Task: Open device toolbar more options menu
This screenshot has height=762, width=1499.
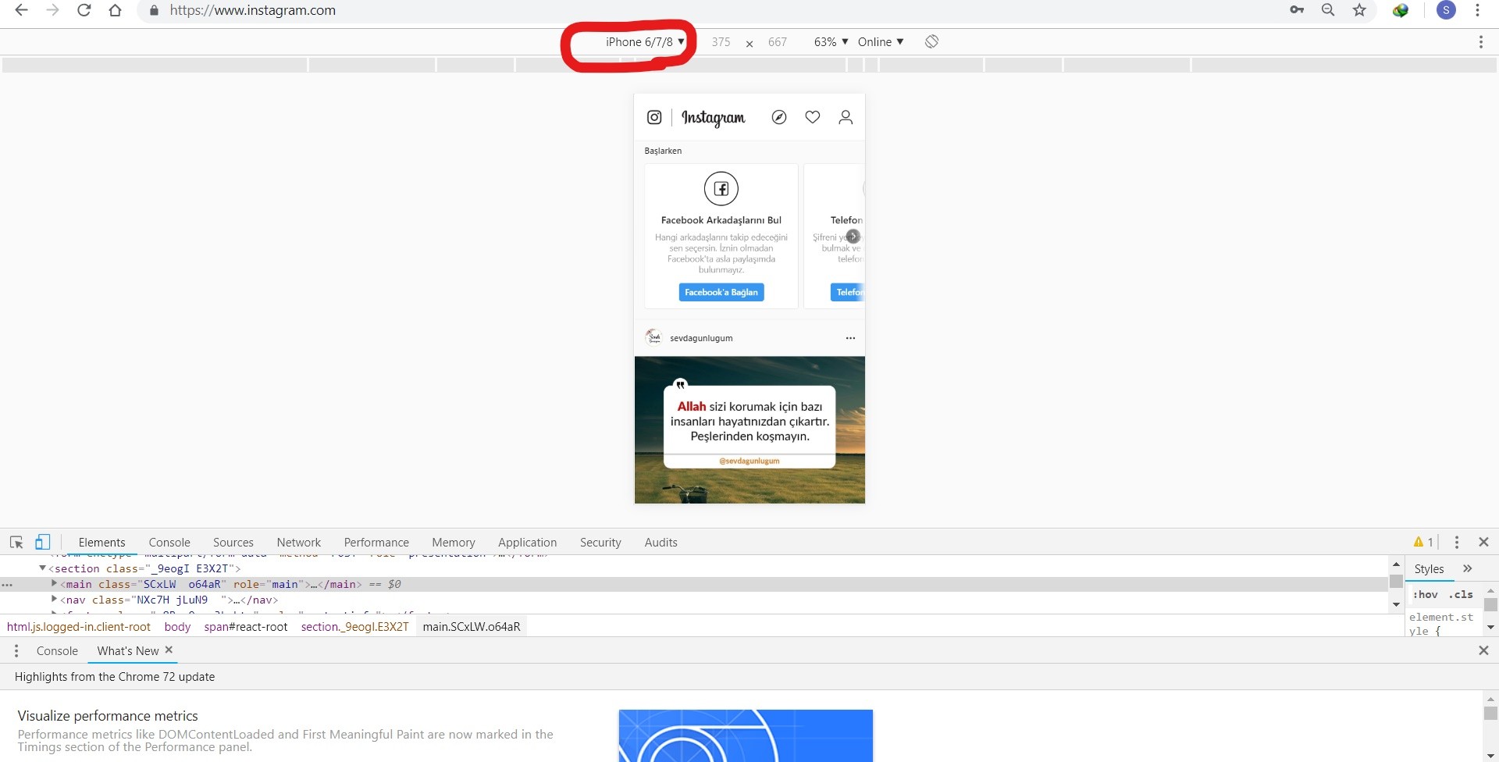Action: 1480,42
